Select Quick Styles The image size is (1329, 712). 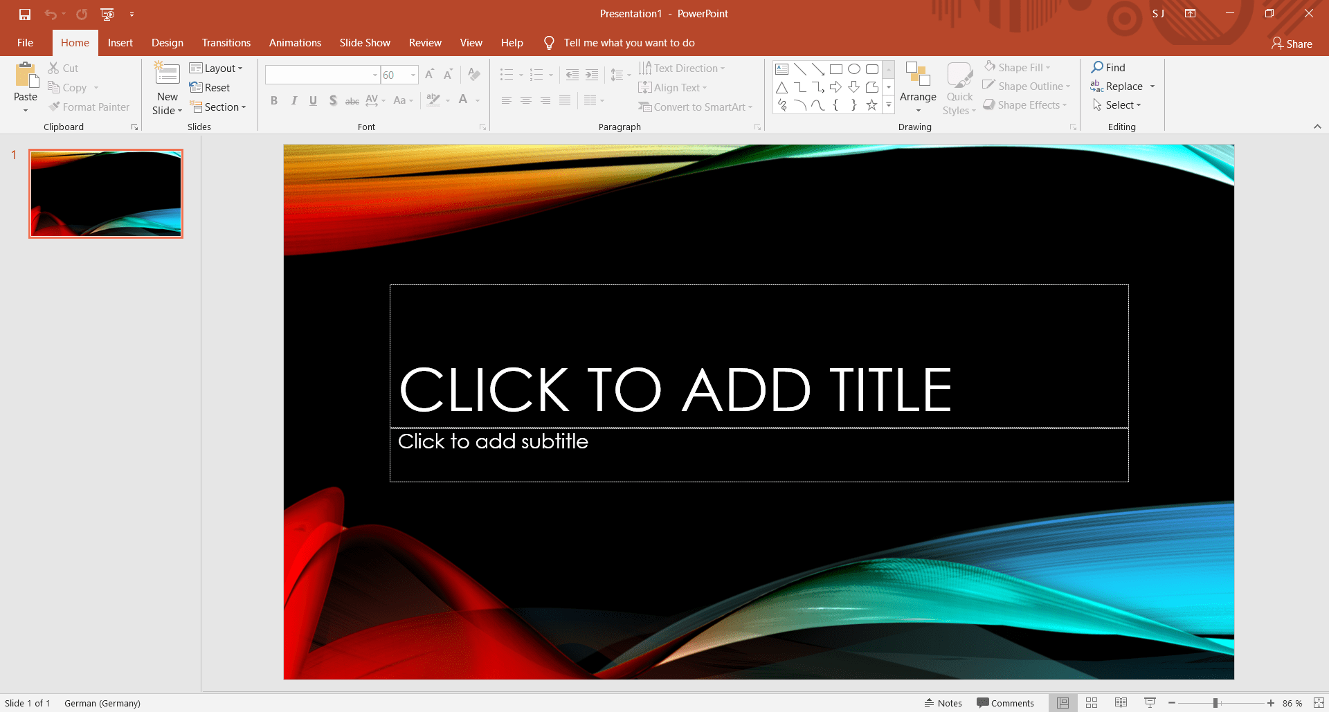pos(959,87)
